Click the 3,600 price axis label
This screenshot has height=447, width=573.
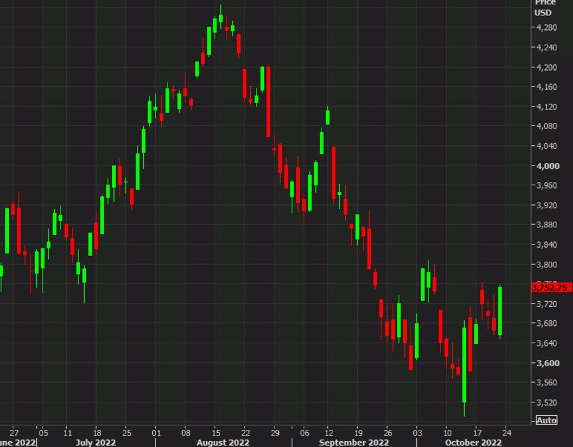point(548,363)
